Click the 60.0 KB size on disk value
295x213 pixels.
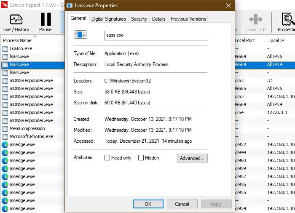(x=127, y=103)
